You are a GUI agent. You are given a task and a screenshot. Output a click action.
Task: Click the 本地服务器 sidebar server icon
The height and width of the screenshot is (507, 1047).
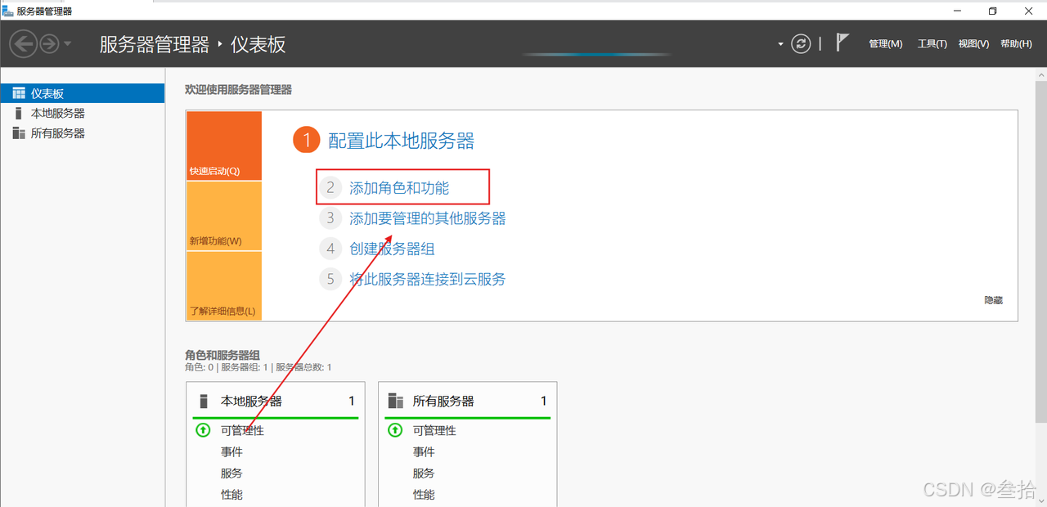(x=19, y=113)
